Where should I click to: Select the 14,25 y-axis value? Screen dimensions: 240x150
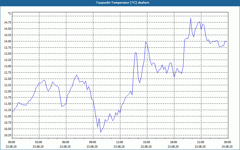[x=8, y=35]
